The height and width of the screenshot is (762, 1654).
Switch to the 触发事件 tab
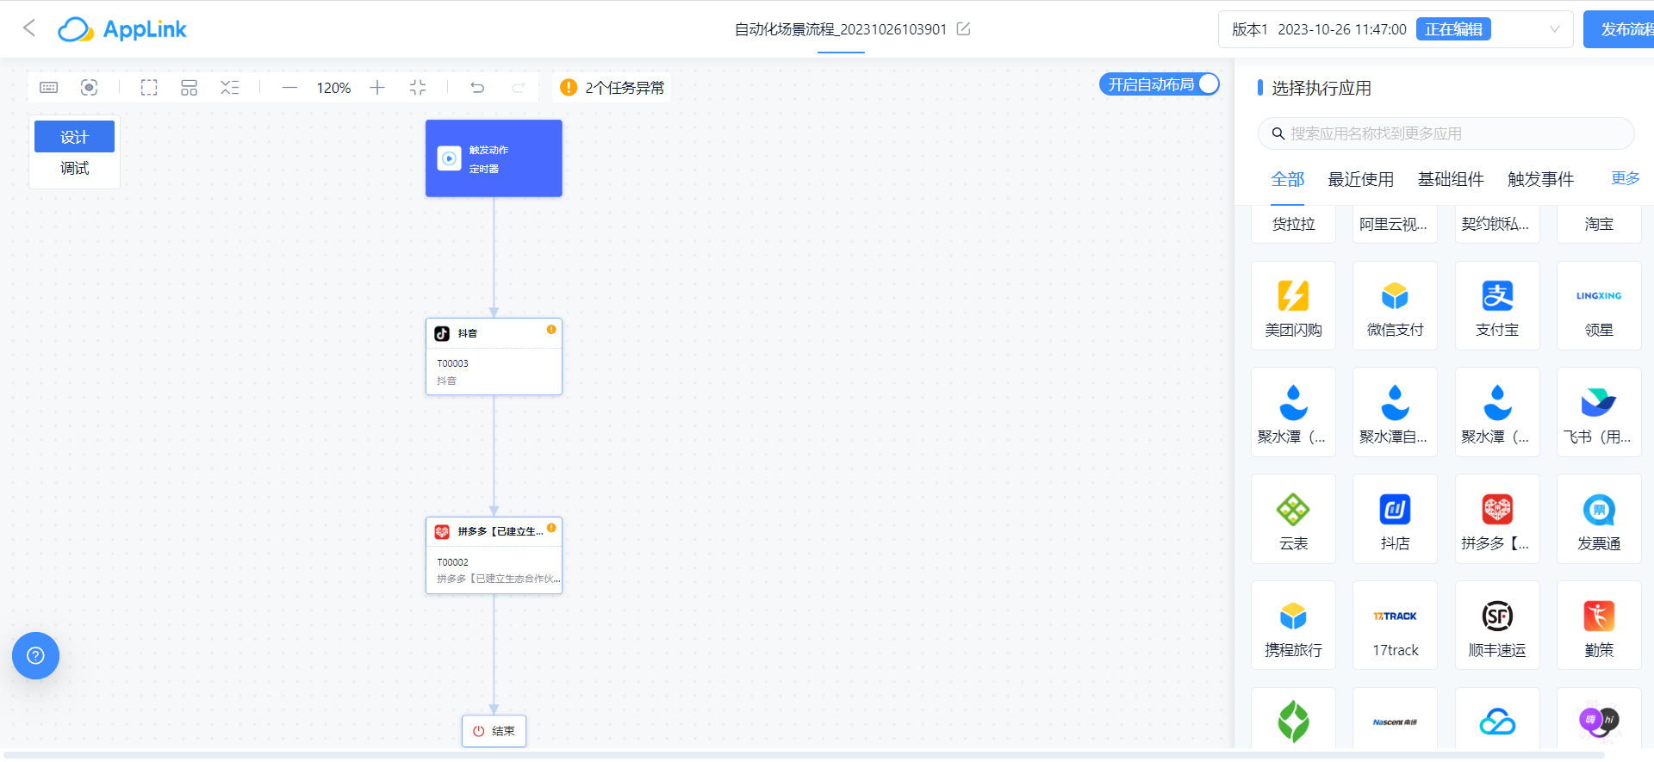1540,179
